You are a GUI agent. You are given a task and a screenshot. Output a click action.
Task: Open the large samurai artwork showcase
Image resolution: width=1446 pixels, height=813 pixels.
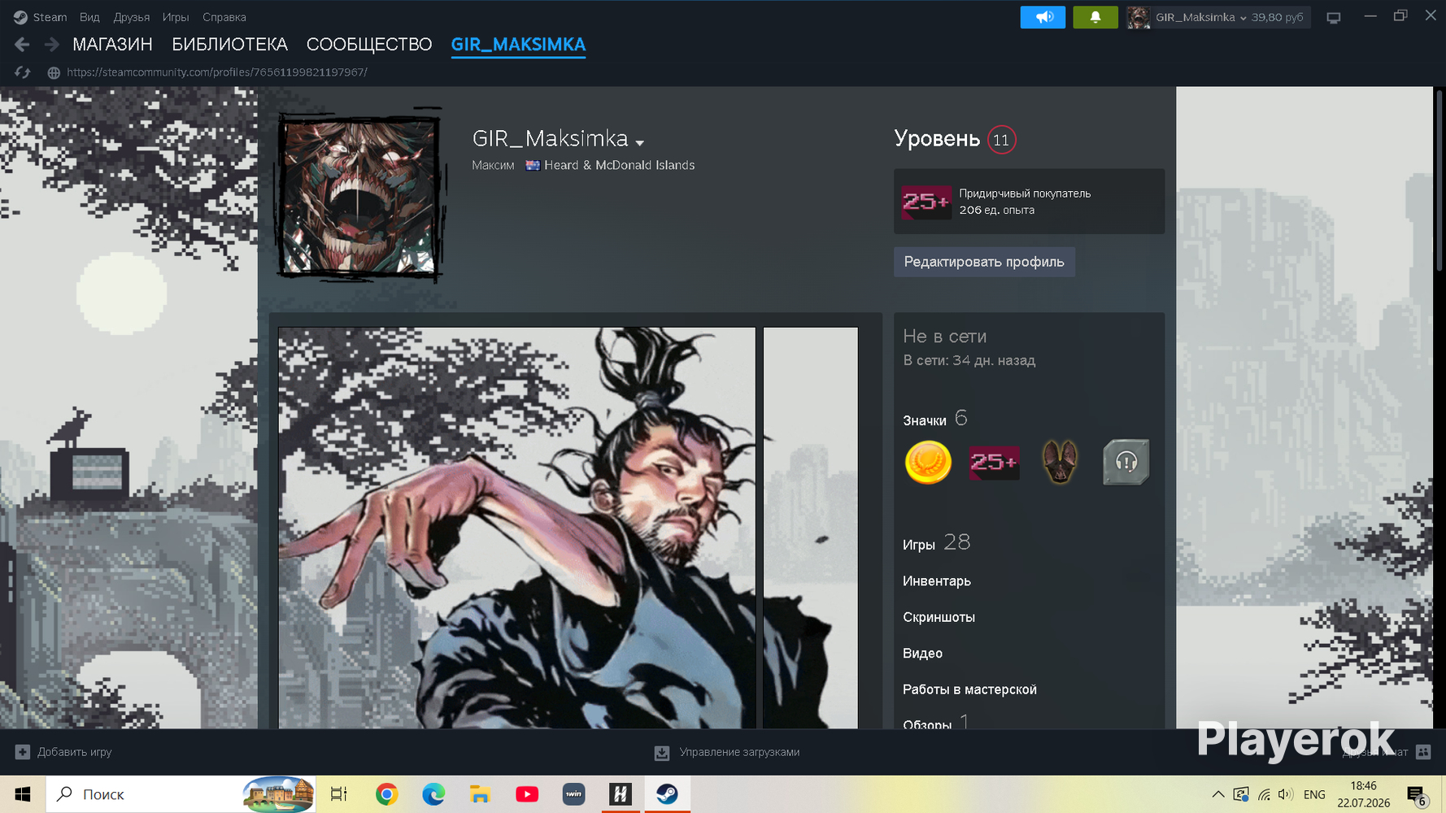tap(517, 528)
